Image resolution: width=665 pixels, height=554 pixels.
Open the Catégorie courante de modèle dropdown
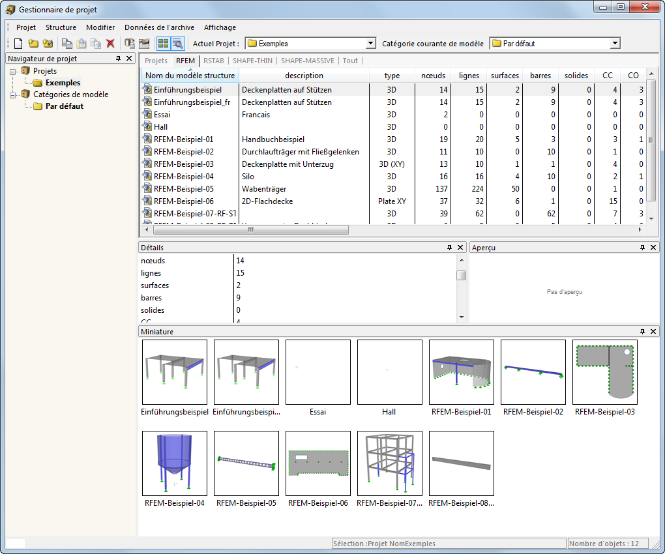click(x=614, y=44)
